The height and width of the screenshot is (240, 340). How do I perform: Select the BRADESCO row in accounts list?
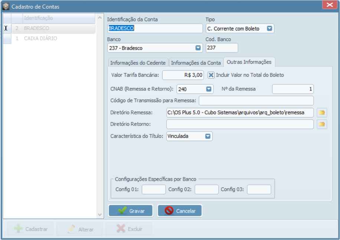click(53, 29)
